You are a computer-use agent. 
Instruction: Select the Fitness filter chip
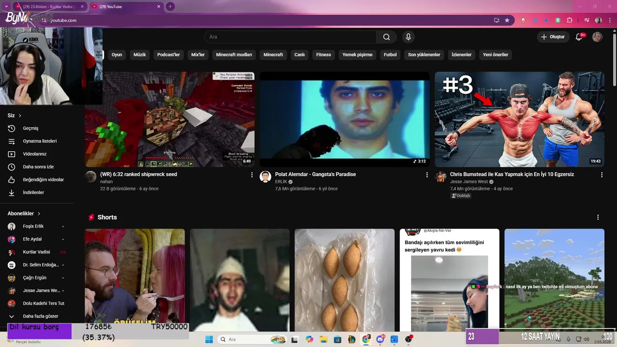[x=324, y=55]
